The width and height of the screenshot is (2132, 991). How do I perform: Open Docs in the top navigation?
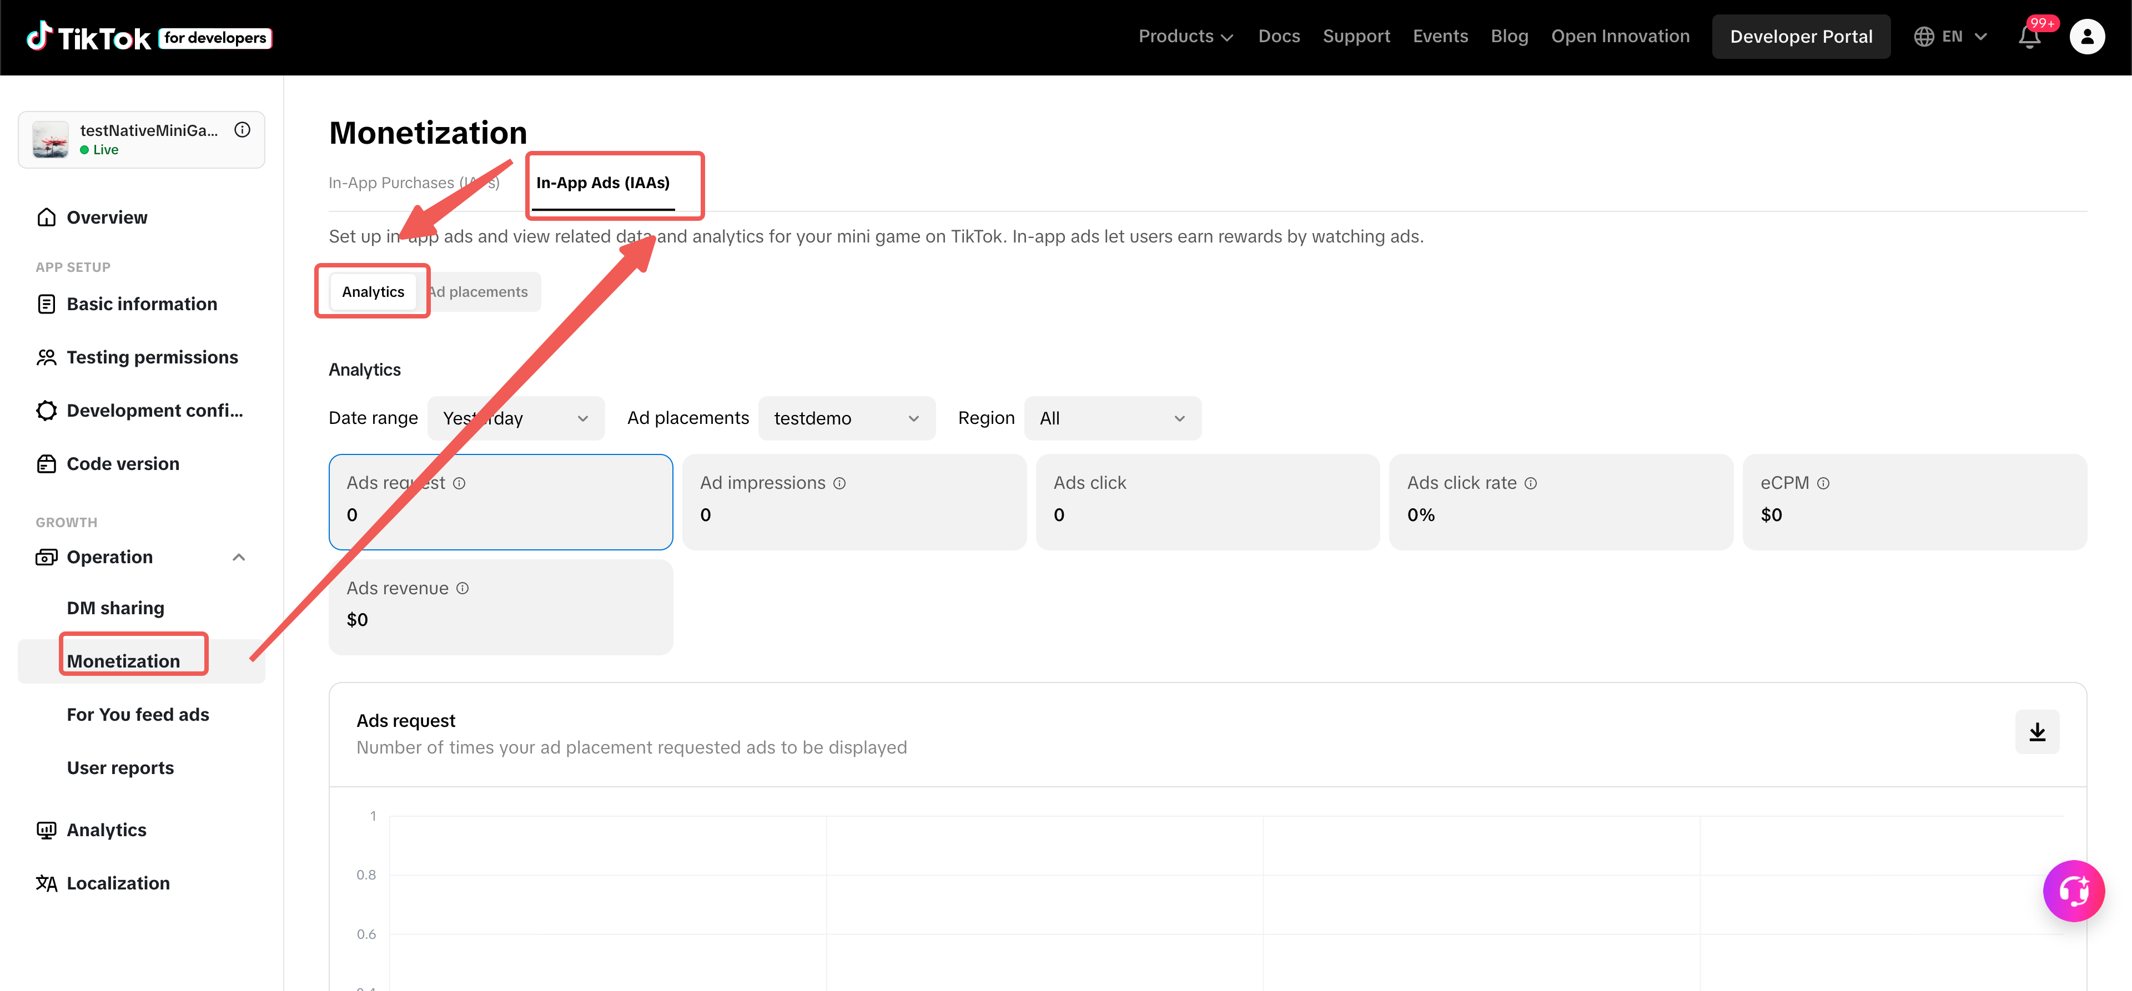pos(1279,37)
